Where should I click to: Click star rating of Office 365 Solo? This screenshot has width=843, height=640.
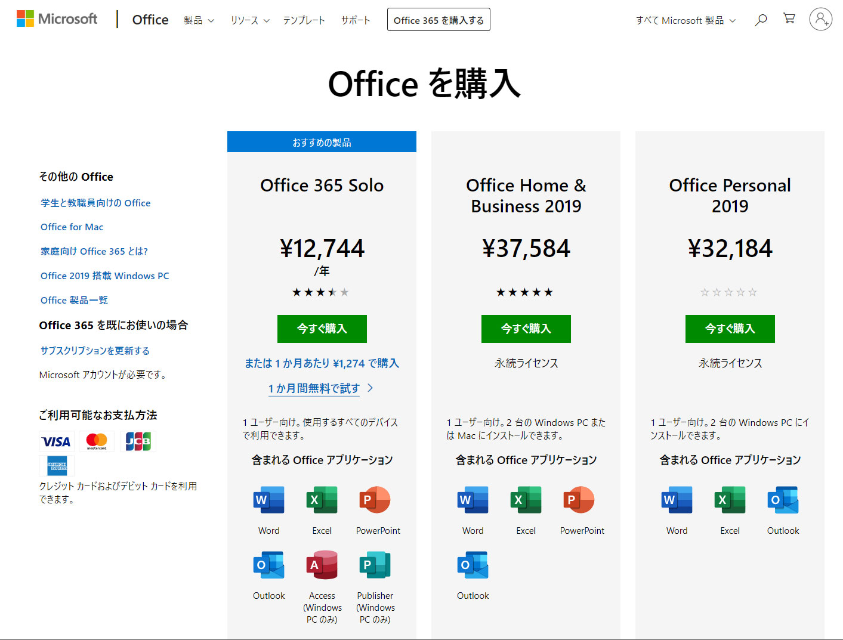pyautogui.click(x=321, y=292)
